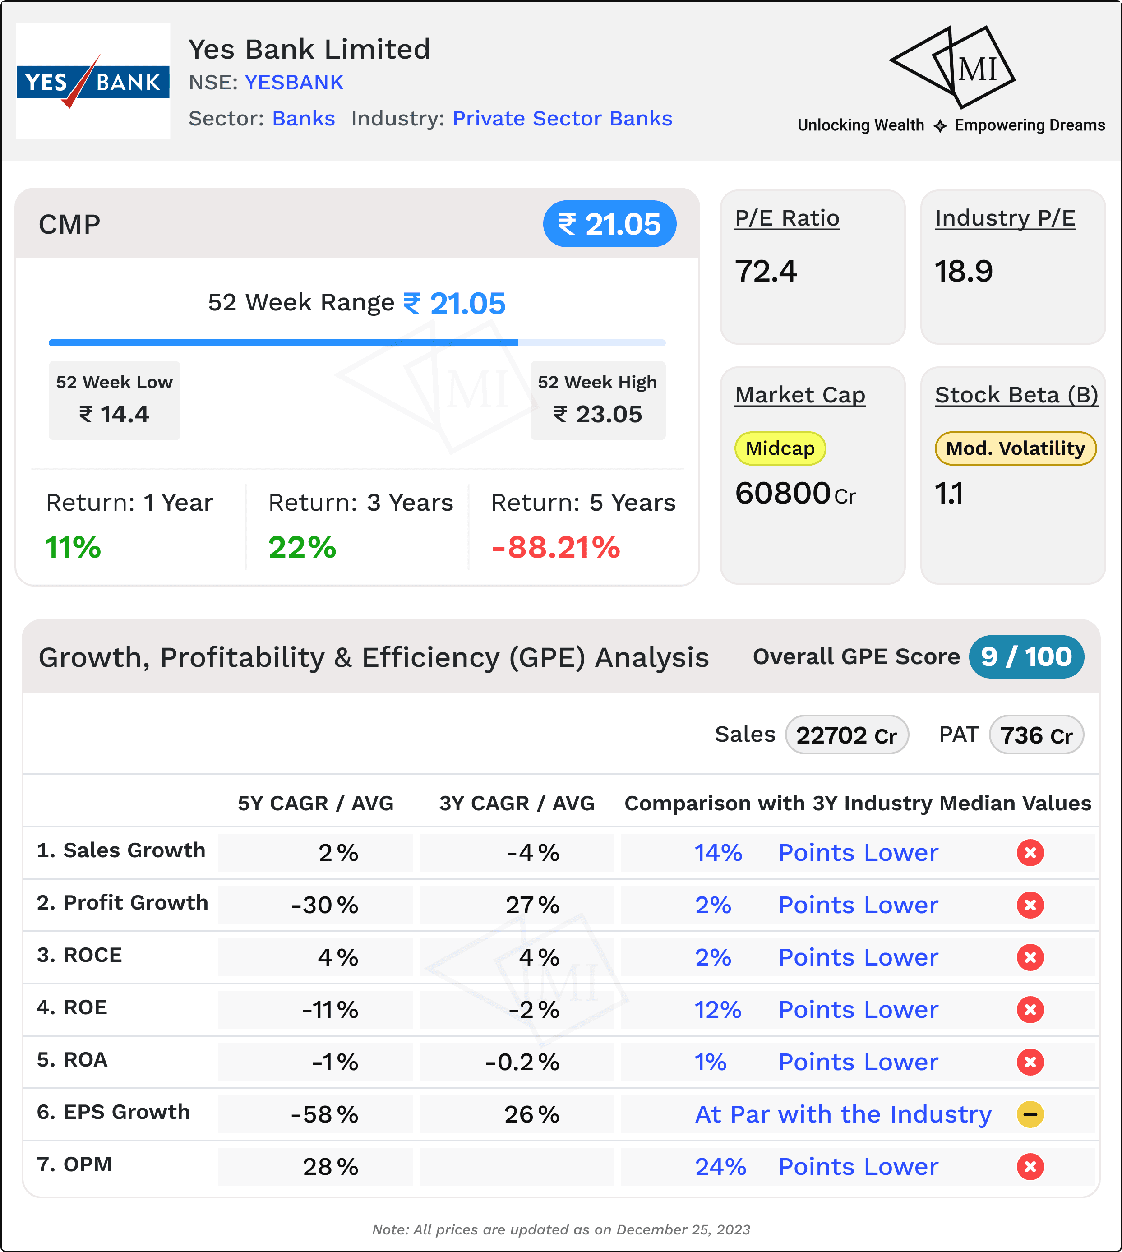This screenshot has height=1252, width=1122.
Task: Click the red cross icon in OPM row
Action: click(1030, 1167)
